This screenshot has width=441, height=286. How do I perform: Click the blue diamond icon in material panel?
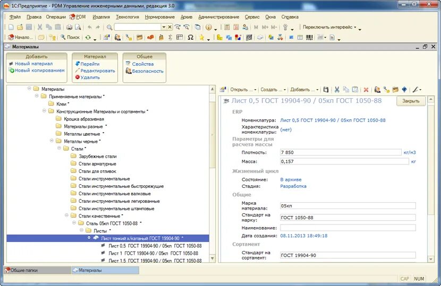[x=404, y=90]
